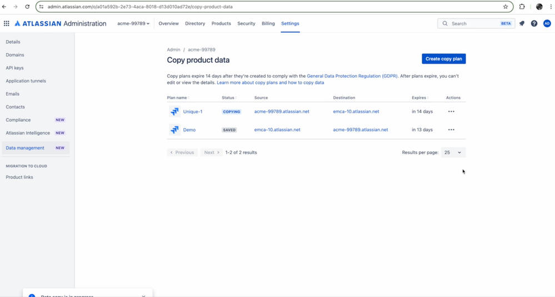Click the search magnifier icon

(445, 23)
